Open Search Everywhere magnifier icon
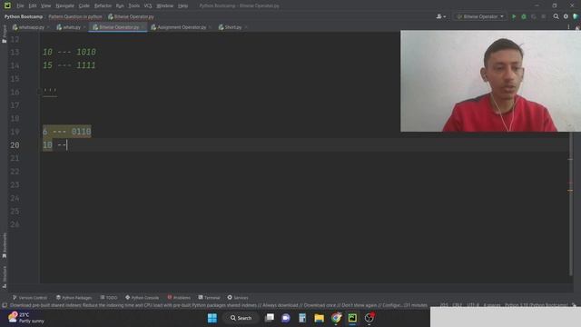The image size is (581, 327). (556, 16)
